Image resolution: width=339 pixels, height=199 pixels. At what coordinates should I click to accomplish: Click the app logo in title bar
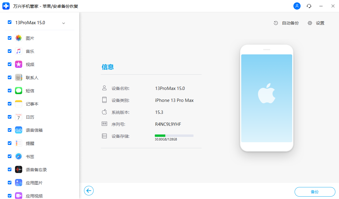click(x=6, y=6)
